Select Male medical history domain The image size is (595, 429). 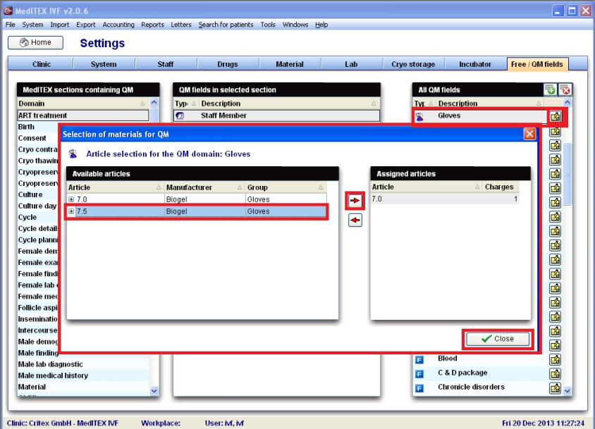[x=83, y=375]
